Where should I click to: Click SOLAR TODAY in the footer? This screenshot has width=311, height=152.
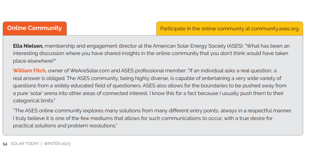click(x=24, y=144)
